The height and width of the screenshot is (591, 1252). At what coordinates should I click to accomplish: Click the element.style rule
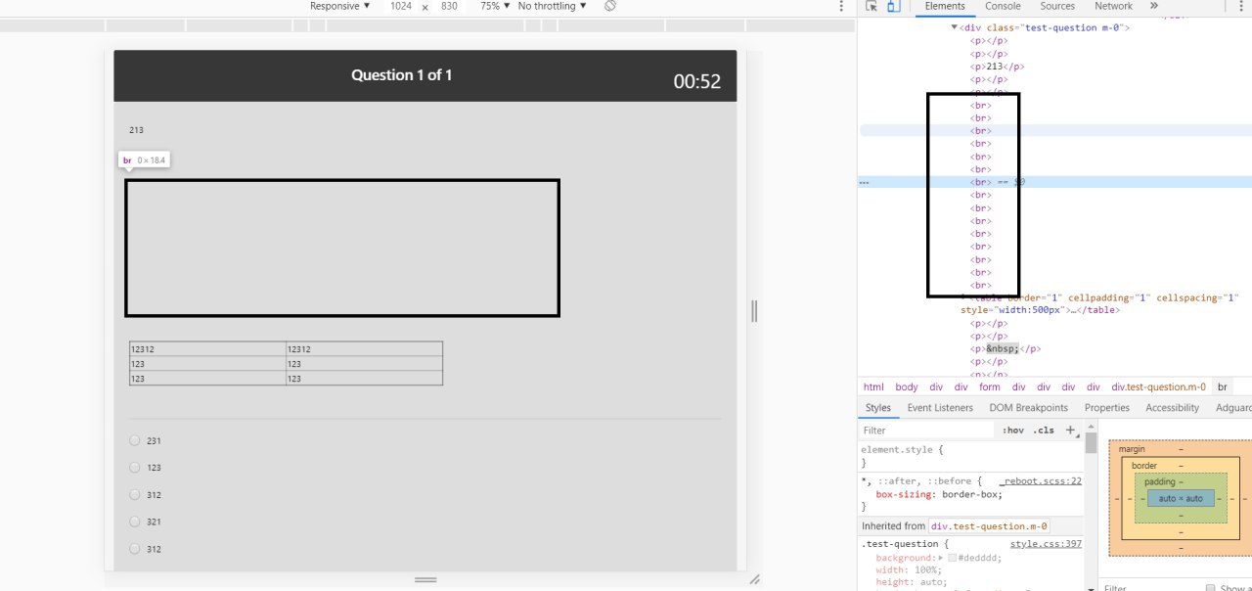tap(902, 450)
